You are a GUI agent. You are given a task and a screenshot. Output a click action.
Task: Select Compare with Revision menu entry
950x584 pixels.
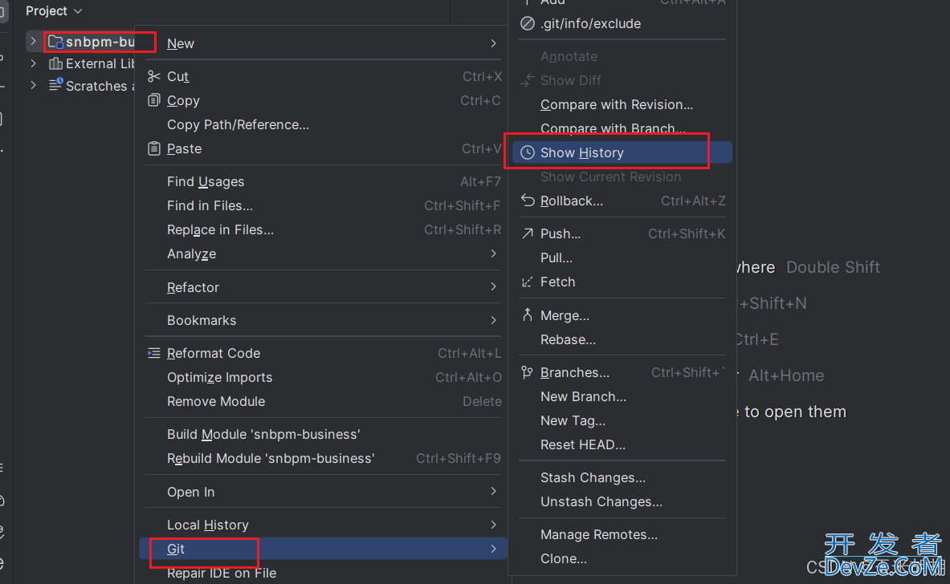click(616, 104)
